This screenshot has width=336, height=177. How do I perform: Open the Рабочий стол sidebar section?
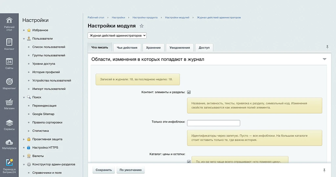(x=9, y=24)
